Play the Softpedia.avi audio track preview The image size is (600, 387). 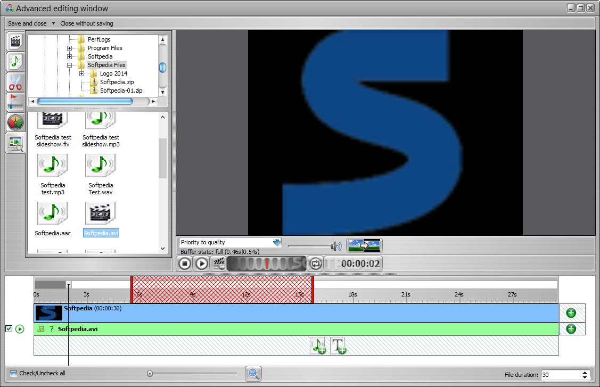20,329
